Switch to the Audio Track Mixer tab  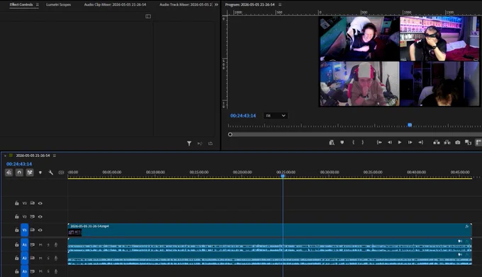coord(186,5)
